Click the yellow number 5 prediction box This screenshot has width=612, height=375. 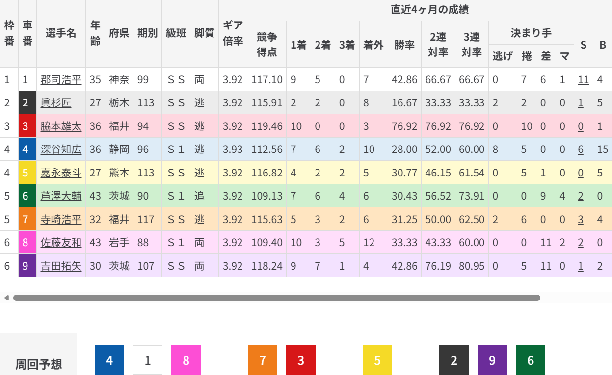click(x=377, y=360)
